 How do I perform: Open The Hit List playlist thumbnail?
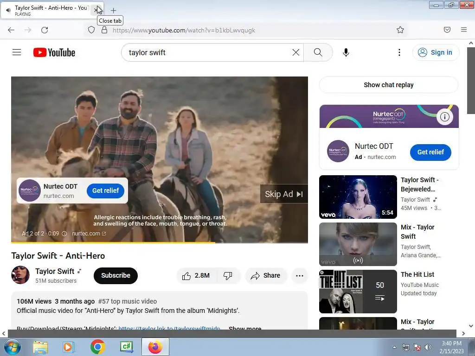pos(358,291)
